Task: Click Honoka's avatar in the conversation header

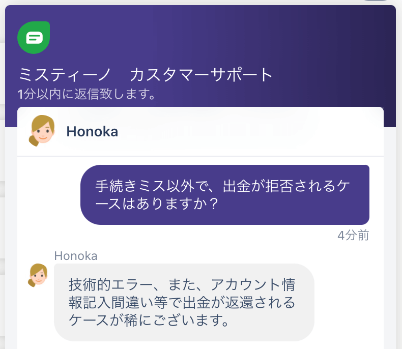Action: (x=42, y=131)
